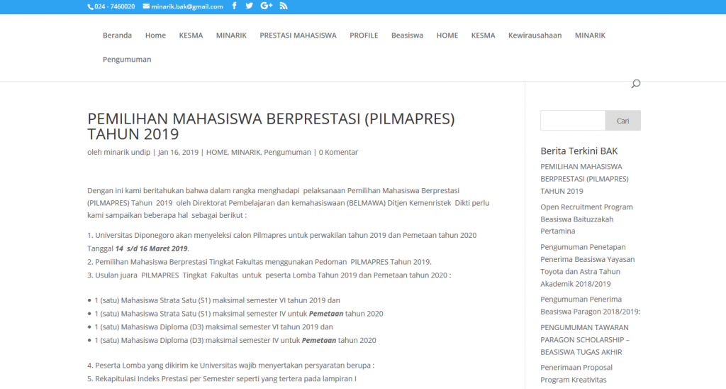Screen dimensions: 726x389
Task: Click the sidebar search text field
Action: [x=572, y=121]
